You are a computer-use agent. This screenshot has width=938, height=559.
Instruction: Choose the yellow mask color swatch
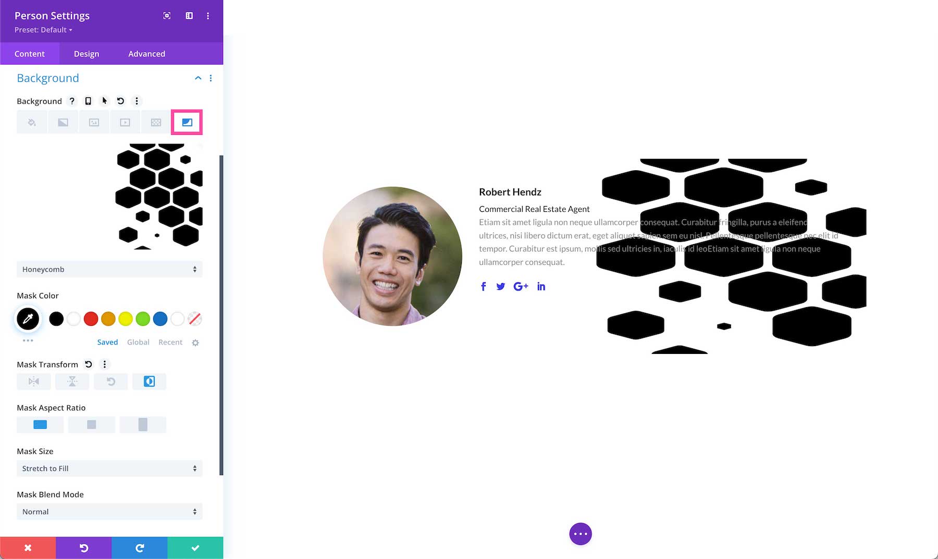click(126, 319)
